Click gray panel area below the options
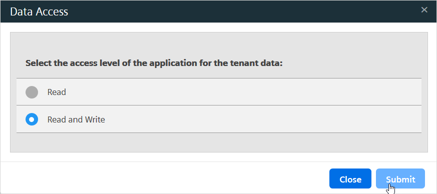Image resolution: width=437 pixels, height=194 pixels. [219, 142]
